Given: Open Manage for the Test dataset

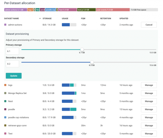Looking at the screenshot, I should click(149, 134).
